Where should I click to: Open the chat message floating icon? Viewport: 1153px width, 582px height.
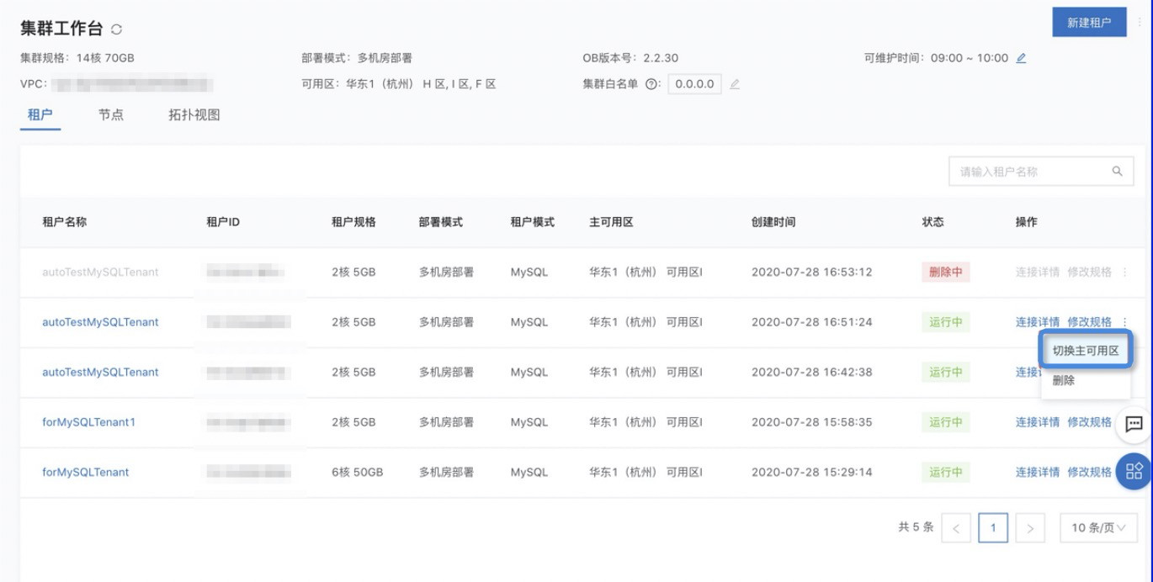pos(1133,424)
